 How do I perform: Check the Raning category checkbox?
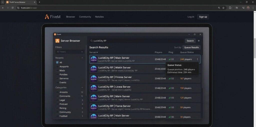click(57, 108)
